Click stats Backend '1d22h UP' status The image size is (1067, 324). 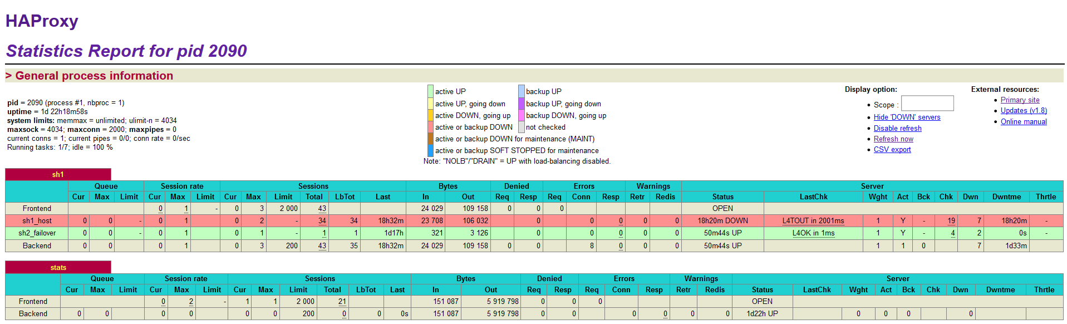click(x=762, y=313)
